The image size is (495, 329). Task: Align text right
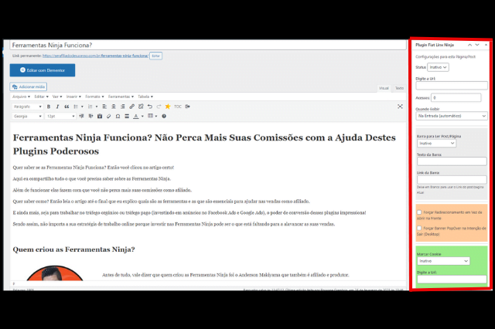coord(123,107)
